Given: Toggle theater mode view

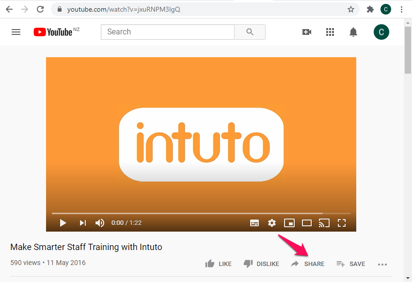Looking at the screenshot, I should point(306,223).
